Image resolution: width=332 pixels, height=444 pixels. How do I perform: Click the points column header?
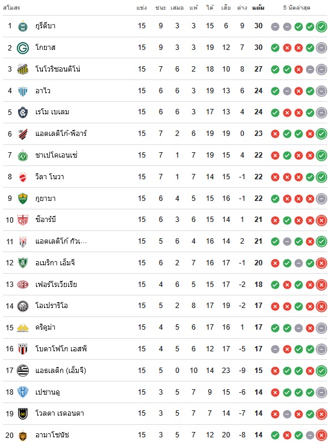coord(258,8)
